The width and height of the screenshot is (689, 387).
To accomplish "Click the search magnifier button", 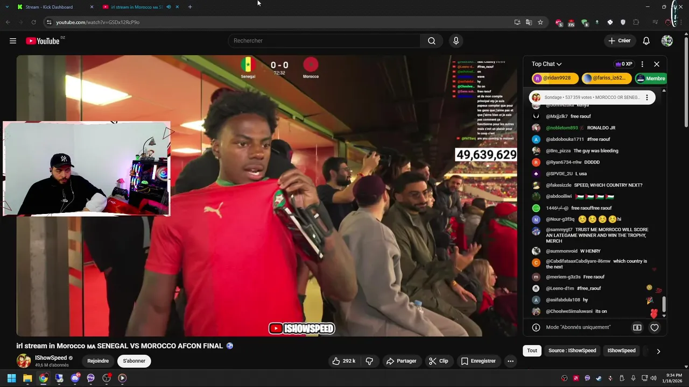I will (x=432, y=41).
